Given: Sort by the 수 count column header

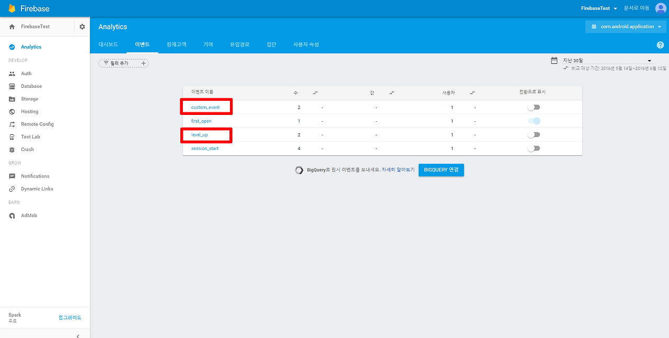Looking at the screenshot, I should coord(296,92).
